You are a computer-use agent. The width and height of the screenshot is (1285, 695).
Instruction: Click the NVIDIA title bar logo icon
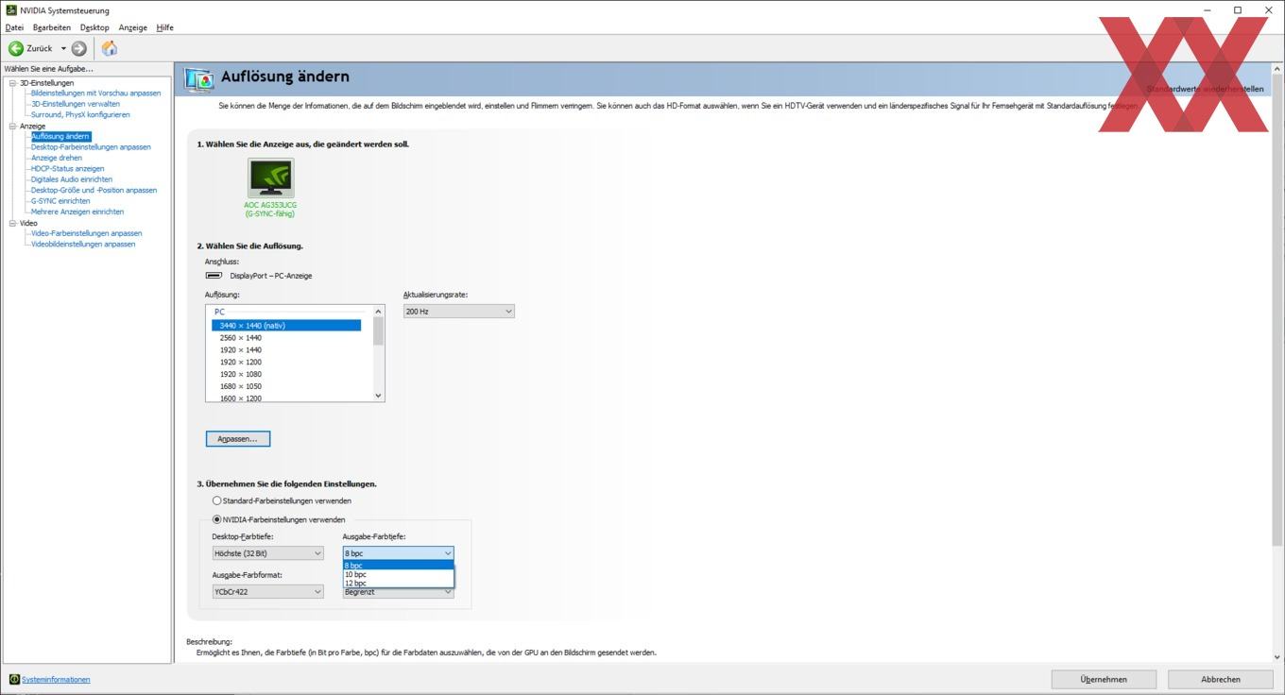coord(10,10)
